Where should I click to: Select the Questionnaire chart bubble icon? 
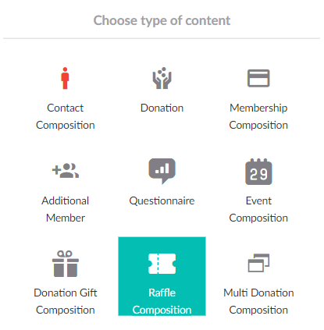point(162,171)
